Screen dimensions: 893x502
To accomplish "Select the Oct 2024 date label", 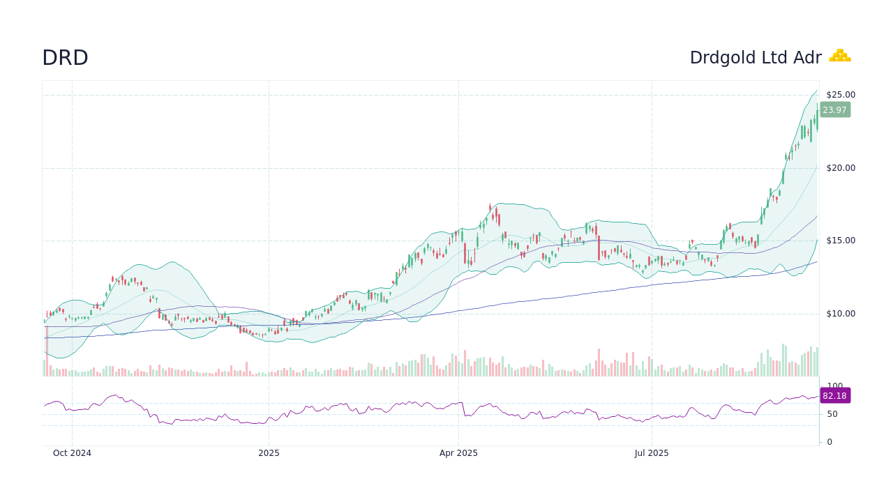I will (72, 452).
